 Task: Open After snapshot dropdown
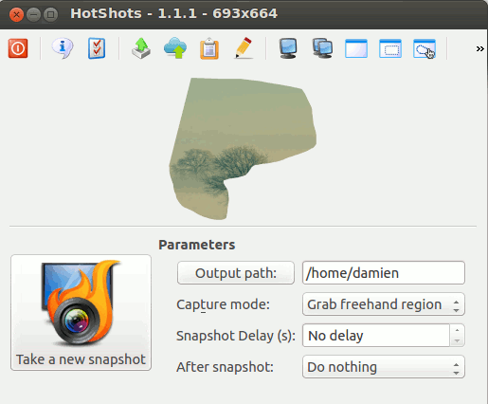click(384, 367)
